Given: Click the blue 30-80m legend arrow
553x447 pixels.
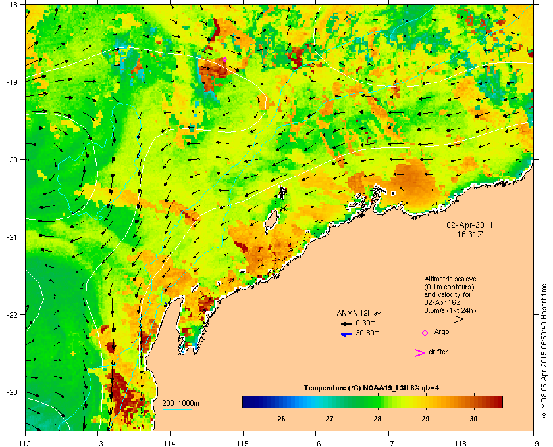Looking at the screenshot, I should pos(346,334).
